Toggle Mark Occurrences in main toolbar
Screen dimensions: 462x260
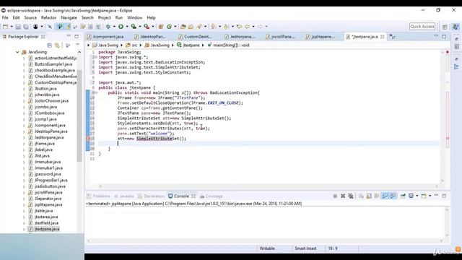(69, 27)
